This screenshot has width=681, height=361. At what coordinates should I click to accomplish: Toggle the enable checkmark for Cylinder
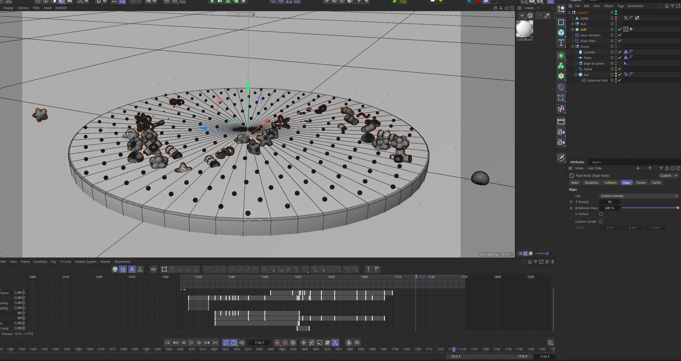(x=620, y=52)
